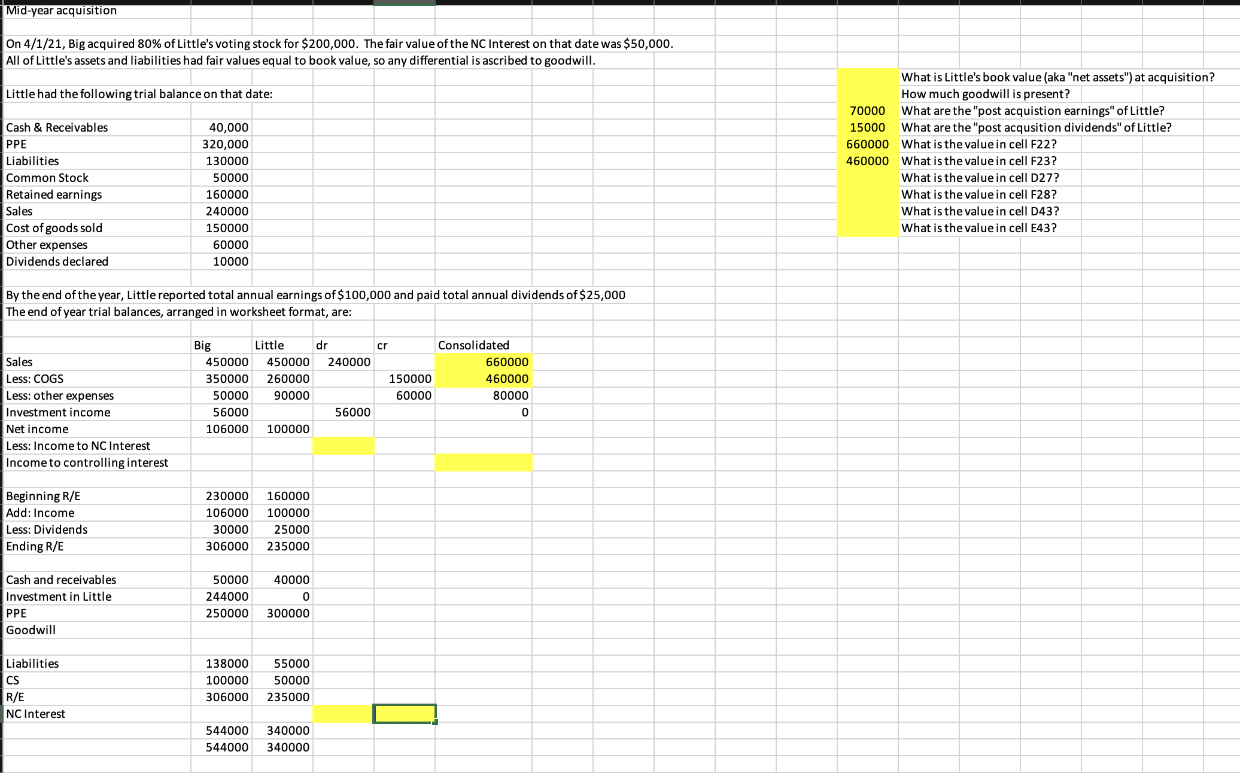Select the yellow Consolidated COGS cell 460000
1240x773 pixels.
[483, 379]
